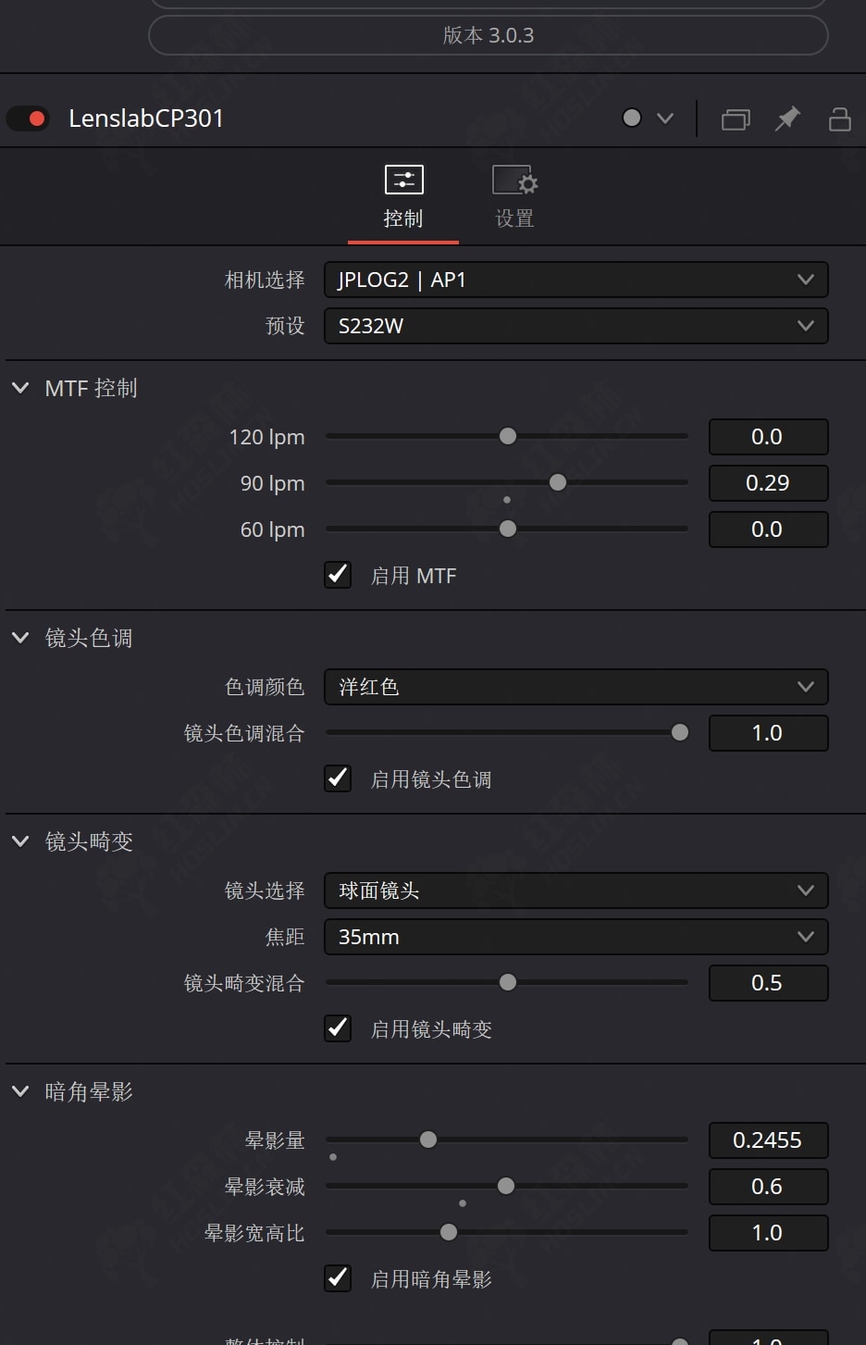Toggle 启用暗角晕影 checkbox
This screenshot has width=866, height=1345.
pyautogui.click(x=338, y=1278)
